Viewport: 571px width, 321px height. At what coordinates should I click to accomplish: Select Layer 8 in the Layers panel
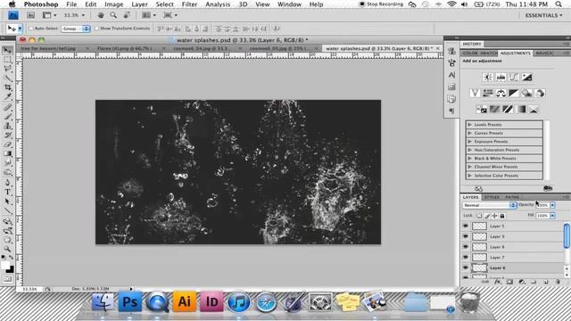(x=513, y=247)
